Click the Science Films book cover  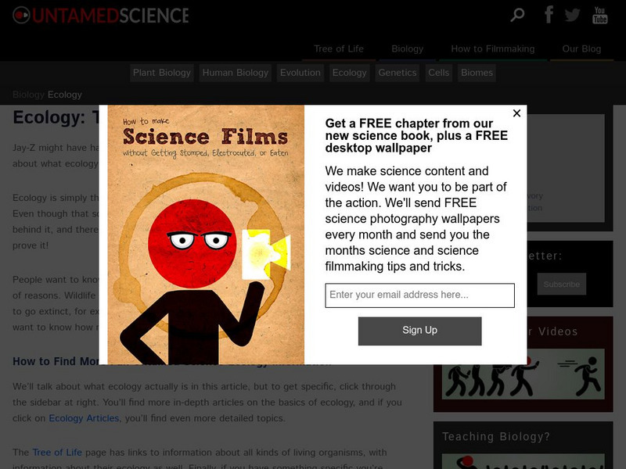click(206, 235)
